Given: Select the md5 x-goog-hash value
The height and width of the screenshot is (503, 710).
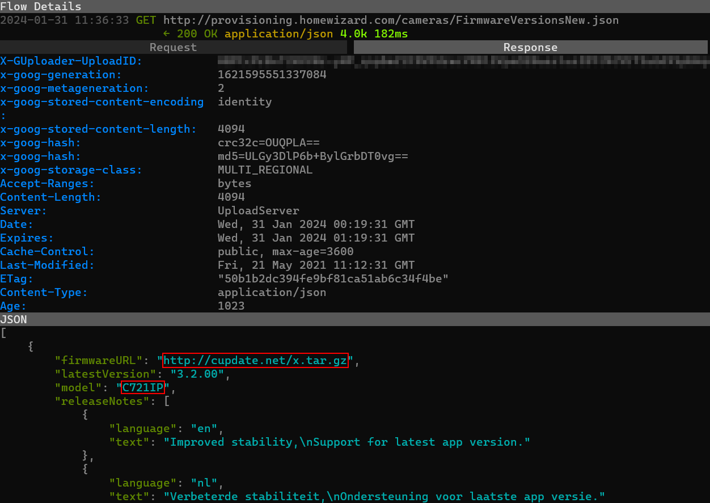Looking at the screenshot, I should click(312, 157).
